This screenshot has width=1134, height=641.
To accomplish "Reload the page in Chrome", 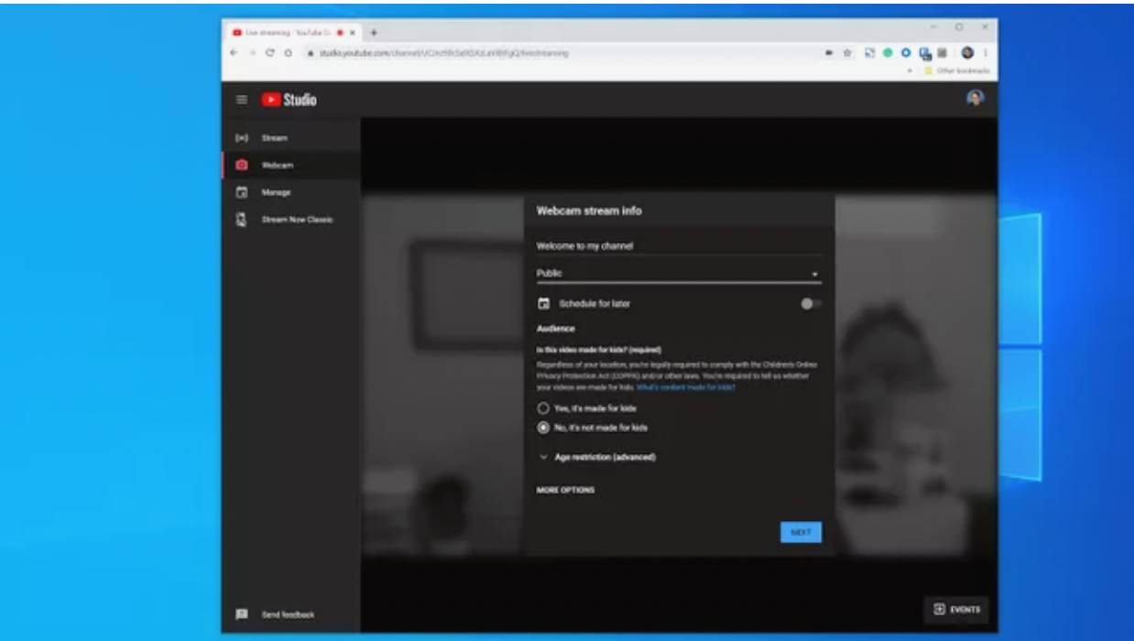I will (270, 53).
